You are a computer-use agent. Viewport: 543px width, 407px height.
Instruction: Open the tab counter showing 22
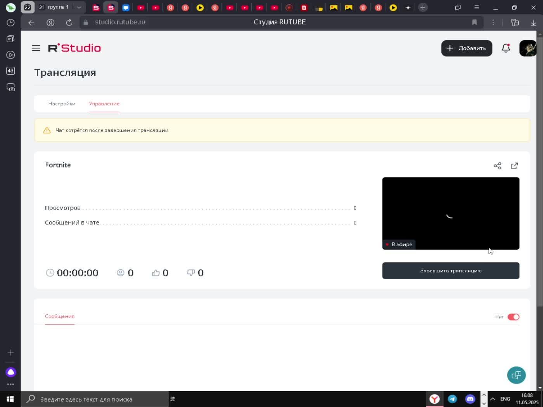[28, 7]
